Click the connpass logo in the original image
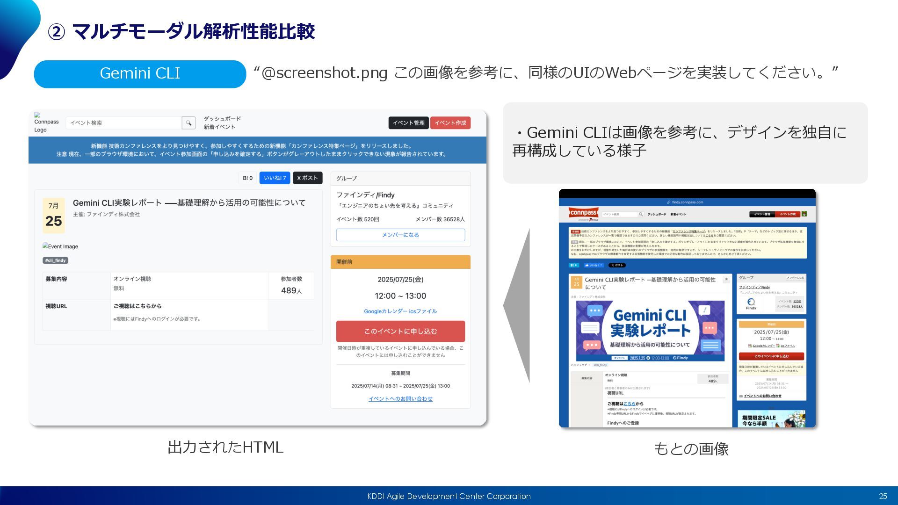This screenshot has width=898, height=505. click(583, 213)
